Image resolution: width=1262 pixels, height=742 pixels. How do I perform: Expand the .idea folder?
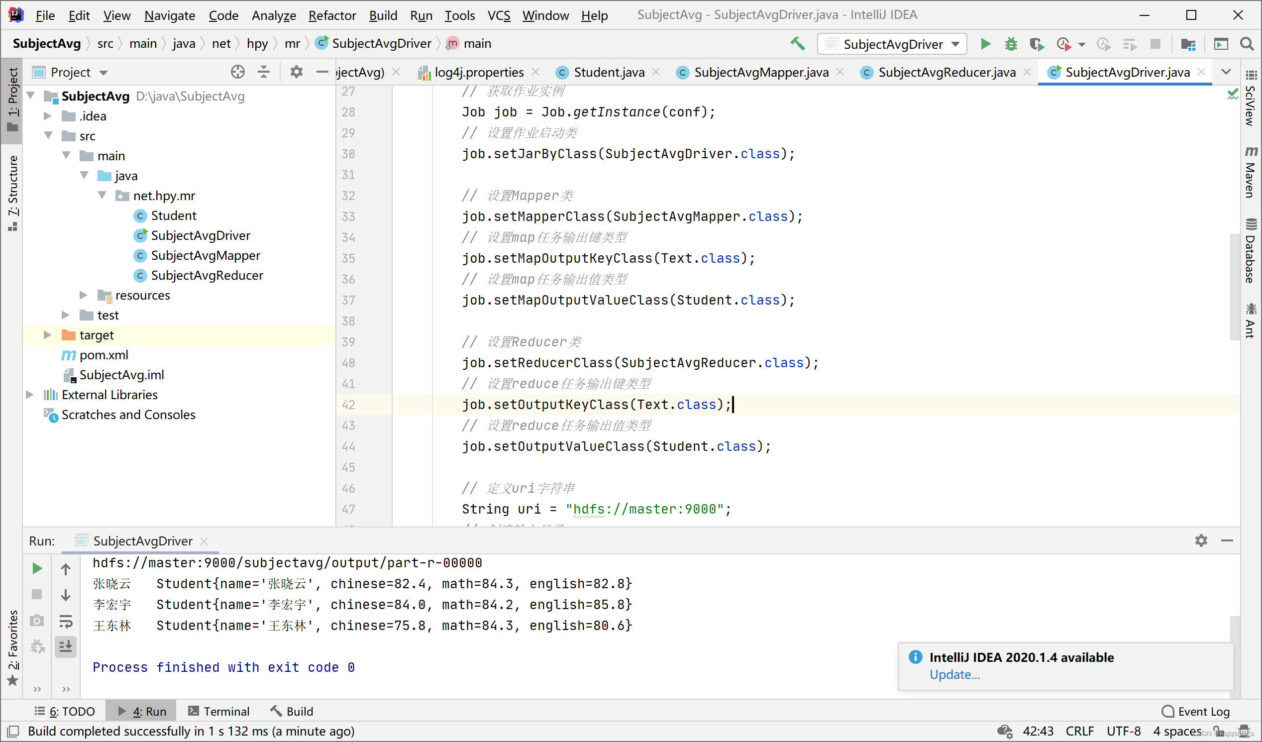[x=48, y=115]
